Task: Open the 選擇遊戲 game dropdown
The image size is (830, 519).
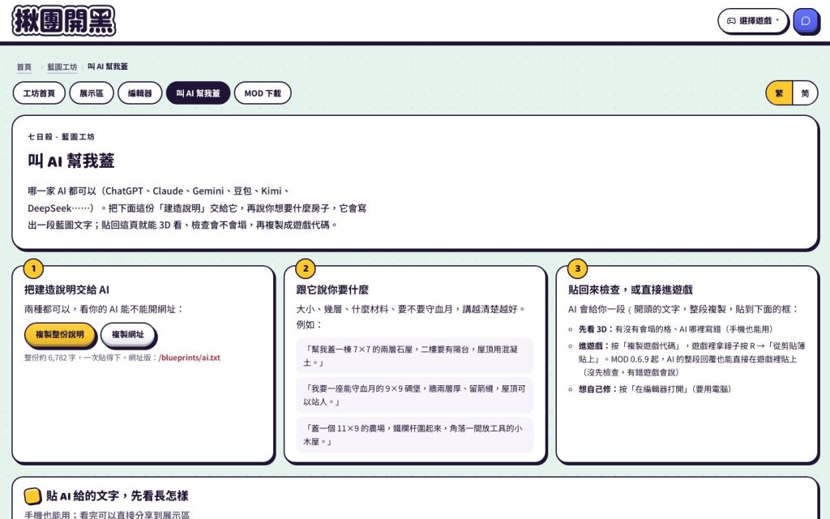Action: click(753, 21)
